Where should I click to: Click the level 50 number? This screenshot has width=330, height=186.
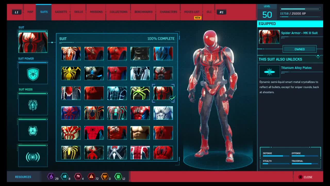tap(267, 15)
